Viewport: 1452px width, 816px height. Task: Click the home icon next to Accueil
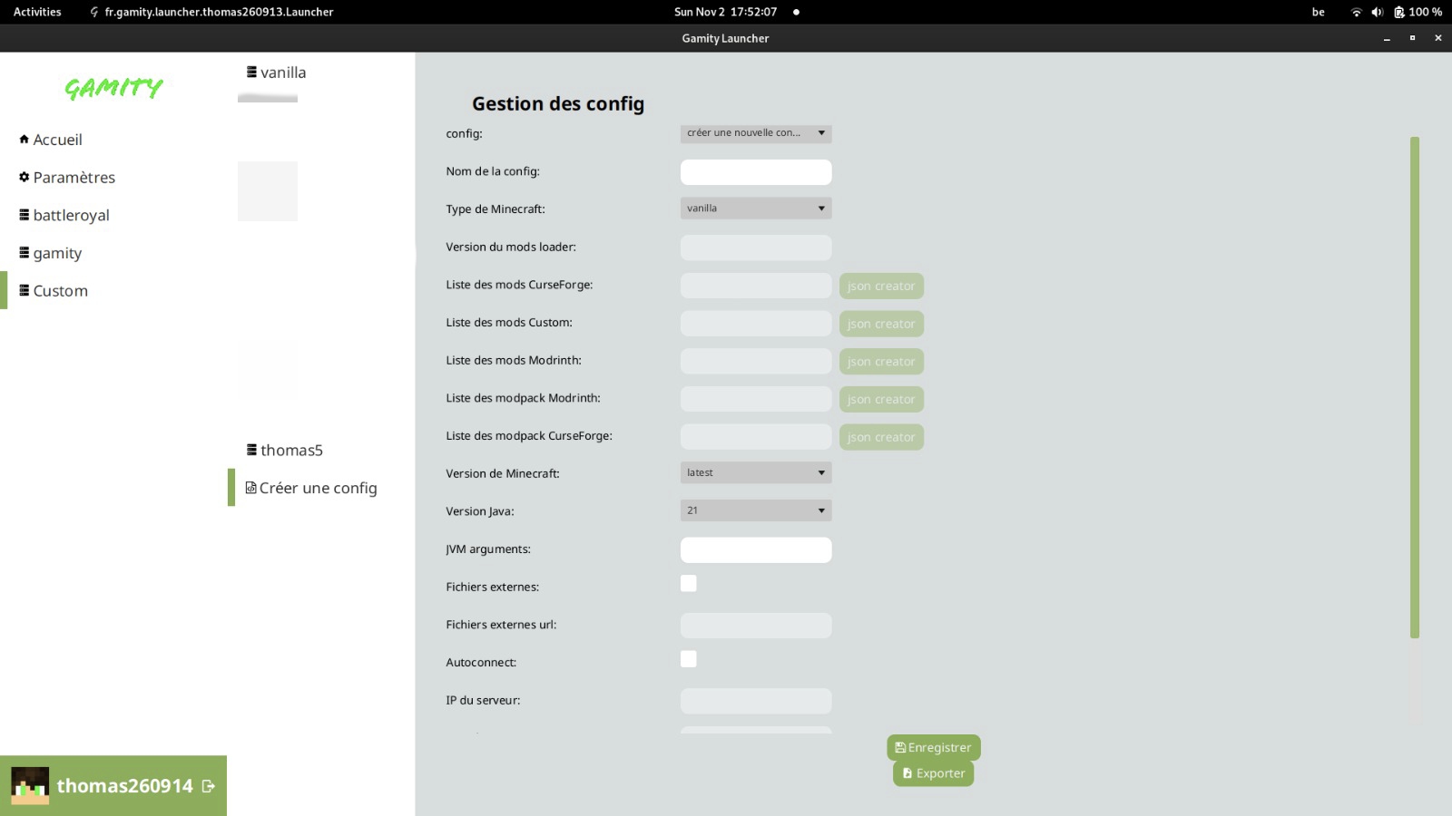click(x=24, y=139)
